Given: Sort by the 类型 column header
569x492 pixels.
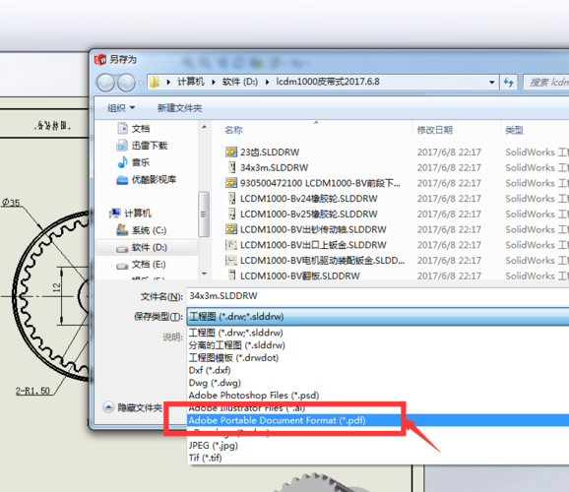Looking at the screenshot, I should click(x=514, y=130).
